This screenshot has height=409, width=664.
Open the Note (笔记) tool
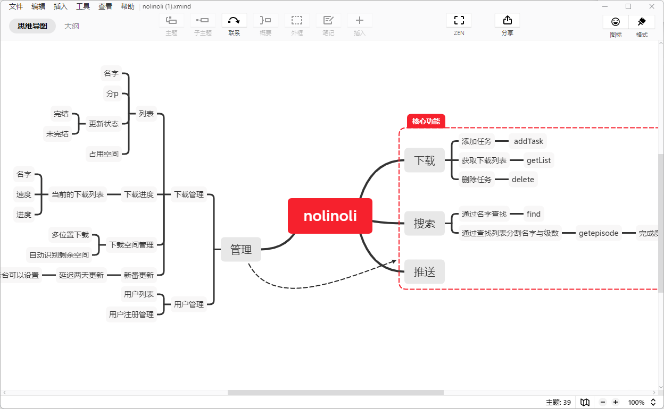point(328,21)
